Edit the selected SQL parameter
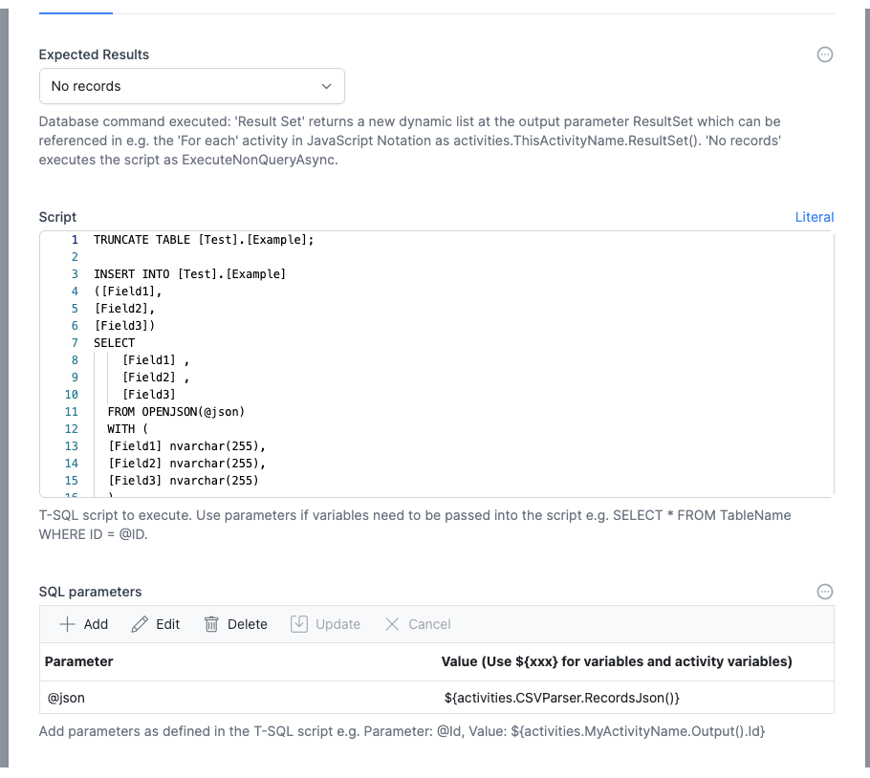 [156, 624]
